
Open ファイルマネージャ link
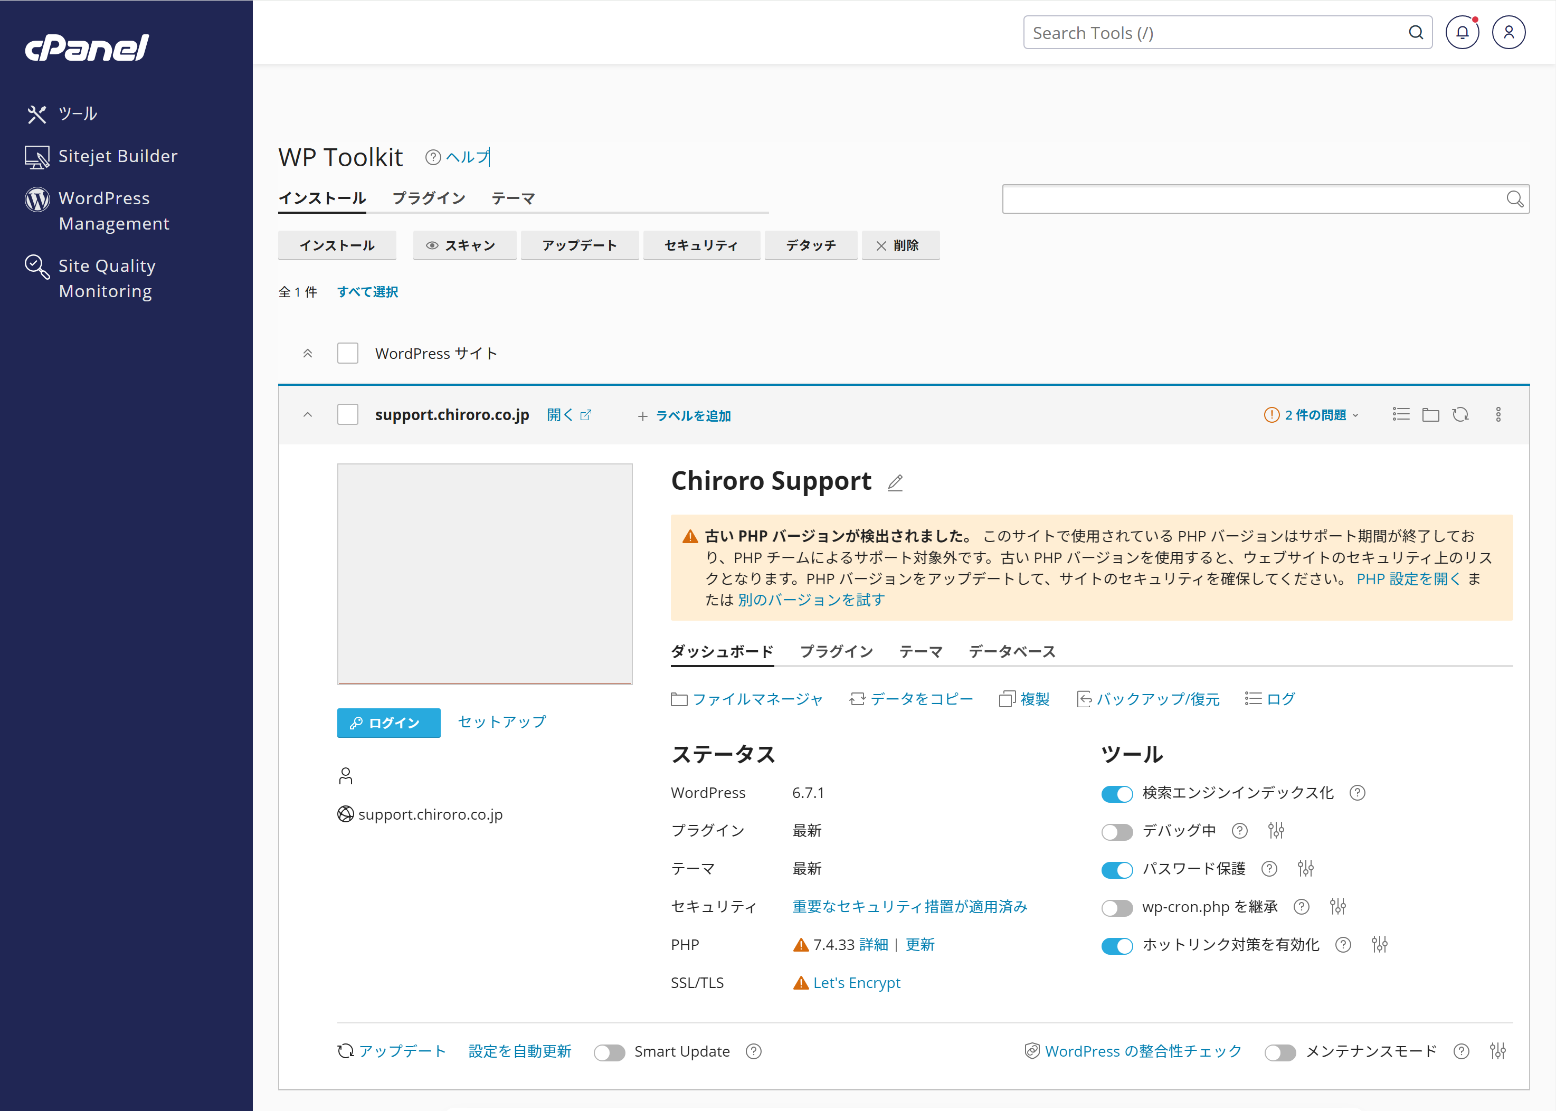pyautogui.click(x=747, y=699)
